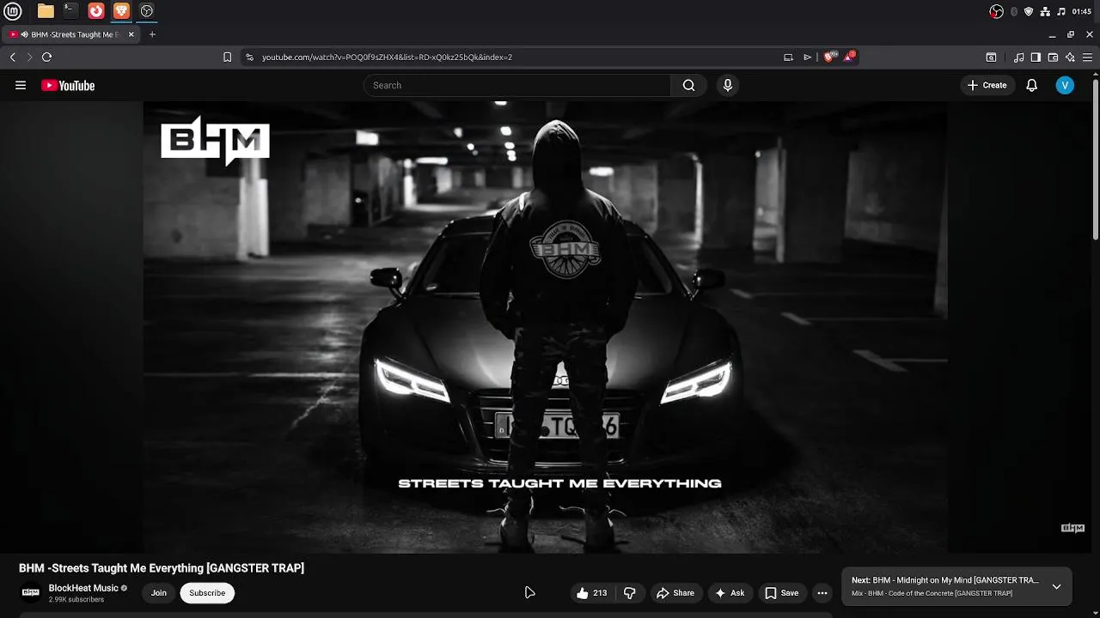The image size is (1100, 618).
Task: Open the BlockHeat Music channel avatar
Action: 31,592
